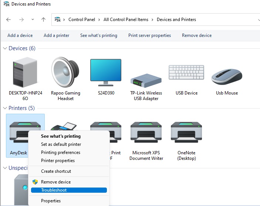This screenshot has width=260, height=206.
Task: Click Add a printer toolbar command
Action: click(x=56, y=35)
